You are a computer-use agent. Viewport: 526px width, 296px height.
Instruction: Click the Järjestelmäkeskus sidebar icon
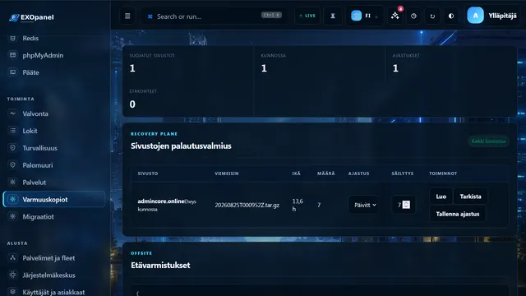pyautogui.click(x=13, y=275)
